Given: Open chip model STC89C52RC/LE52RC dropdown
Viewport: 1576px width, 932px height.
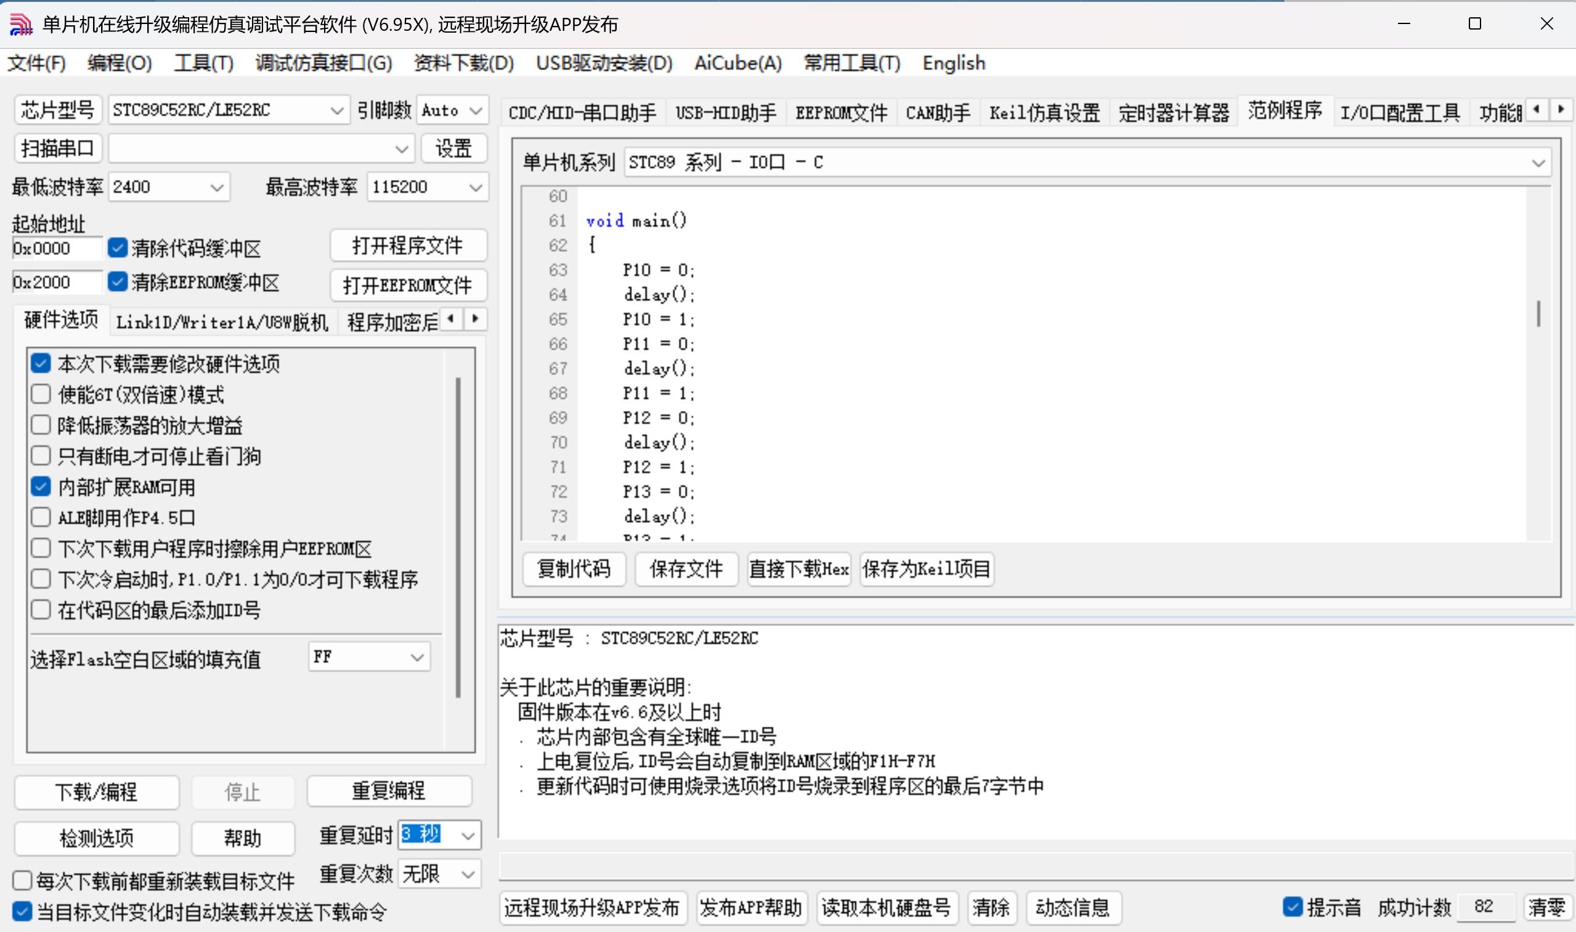Looking at the screenshot, I should coord(229,110).
